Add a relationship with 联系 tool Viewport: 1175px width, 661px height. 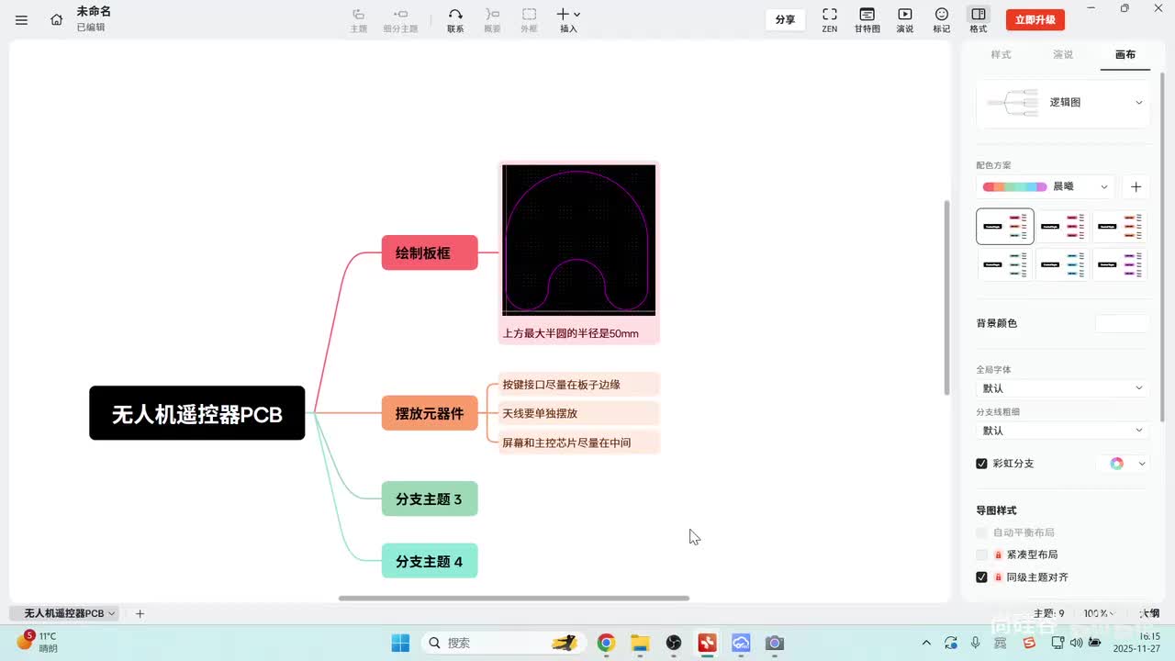pyautogui.click(x=455, y=19)
